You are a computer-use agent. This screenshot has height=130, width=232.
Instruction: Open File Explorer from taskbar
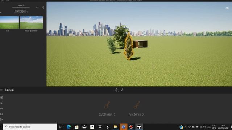[x=116, y=127]
